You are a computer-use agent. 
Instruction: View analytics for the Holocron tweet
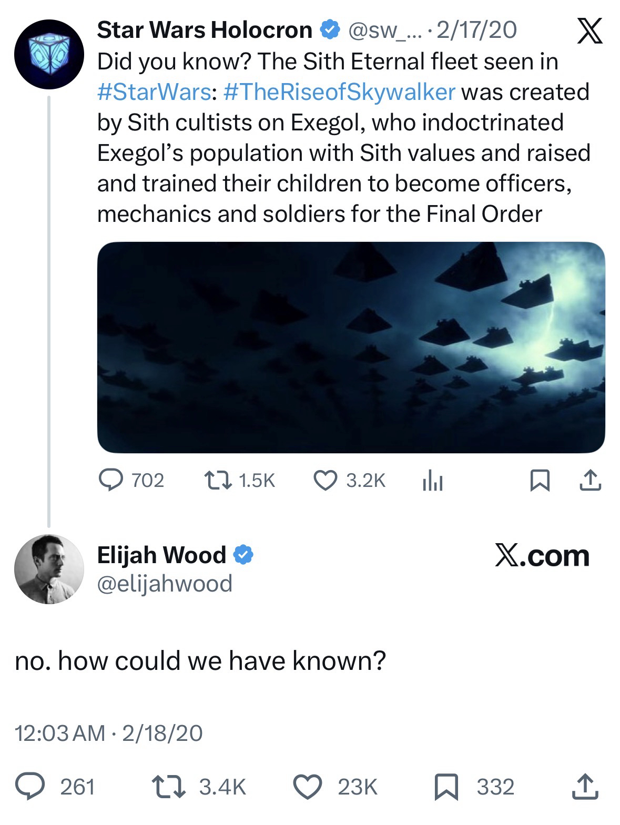tap(433, 481)
